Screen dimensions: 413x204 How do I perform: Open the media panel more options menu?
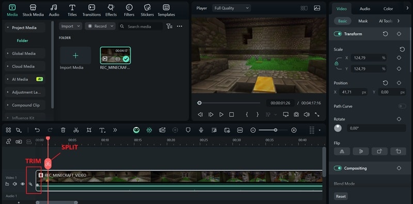180,26
